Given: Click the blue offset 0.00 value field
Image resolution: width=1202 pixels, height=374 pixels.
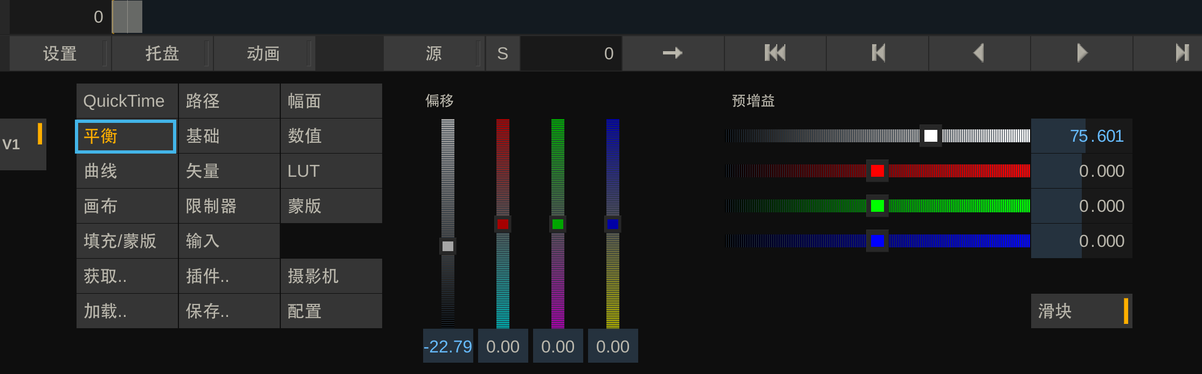Looking at the screenshot, I should point(613,346).
